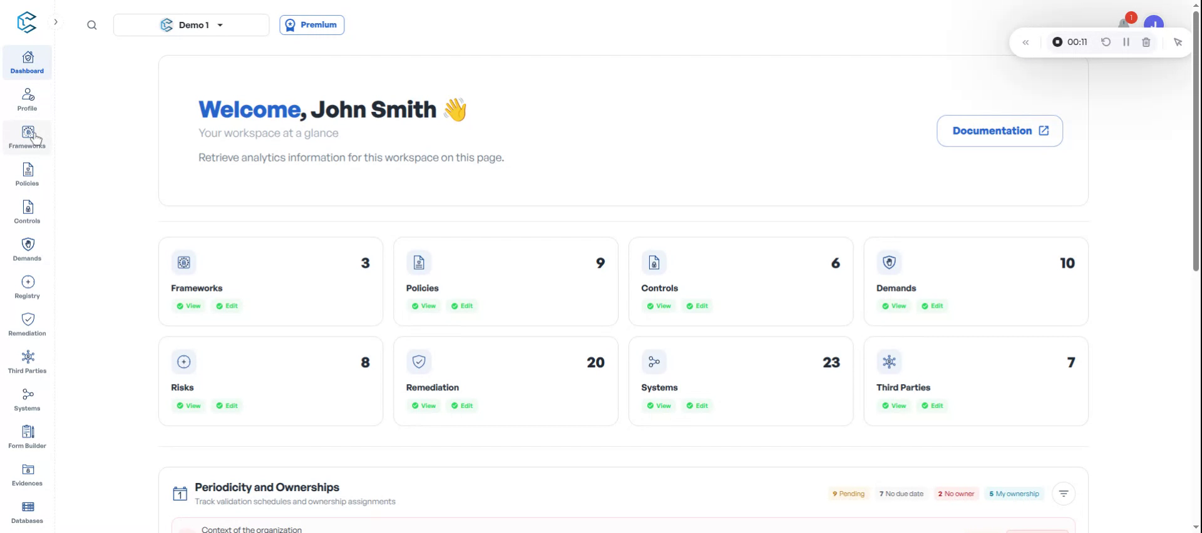
Task: Click the View badge on Remediation card
Action: pyautogui.click(x=424, y=405)
